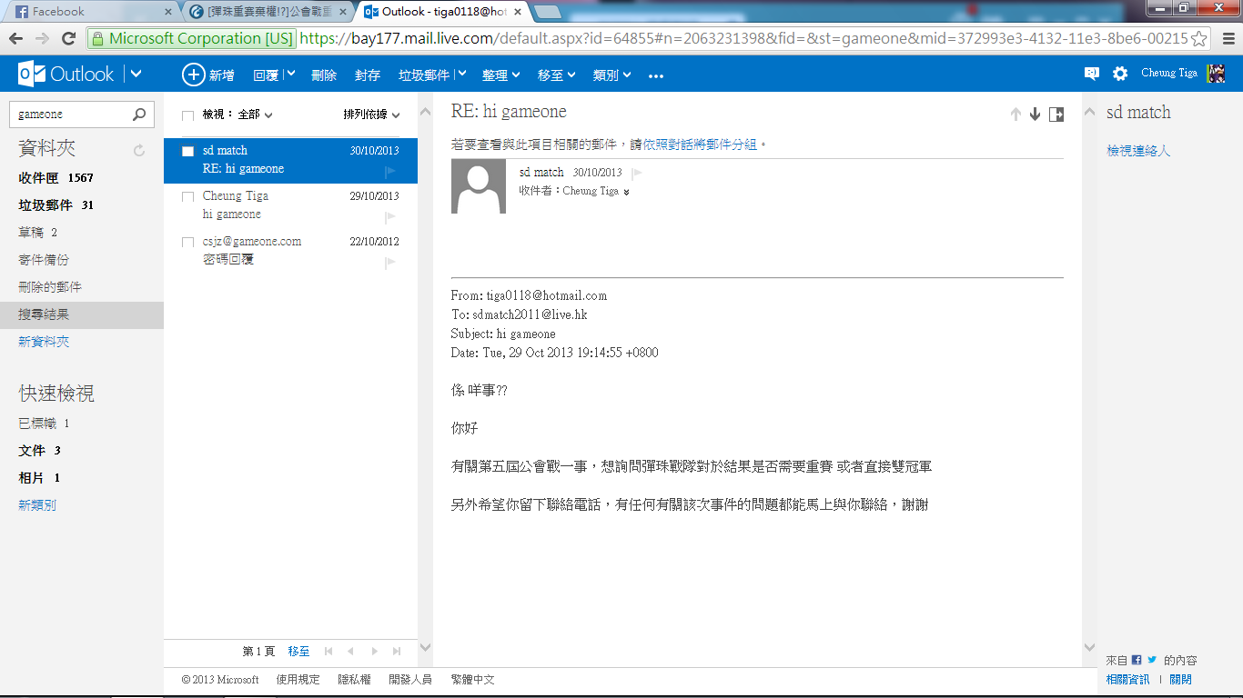Open message in new window icon

point(1056,114)
